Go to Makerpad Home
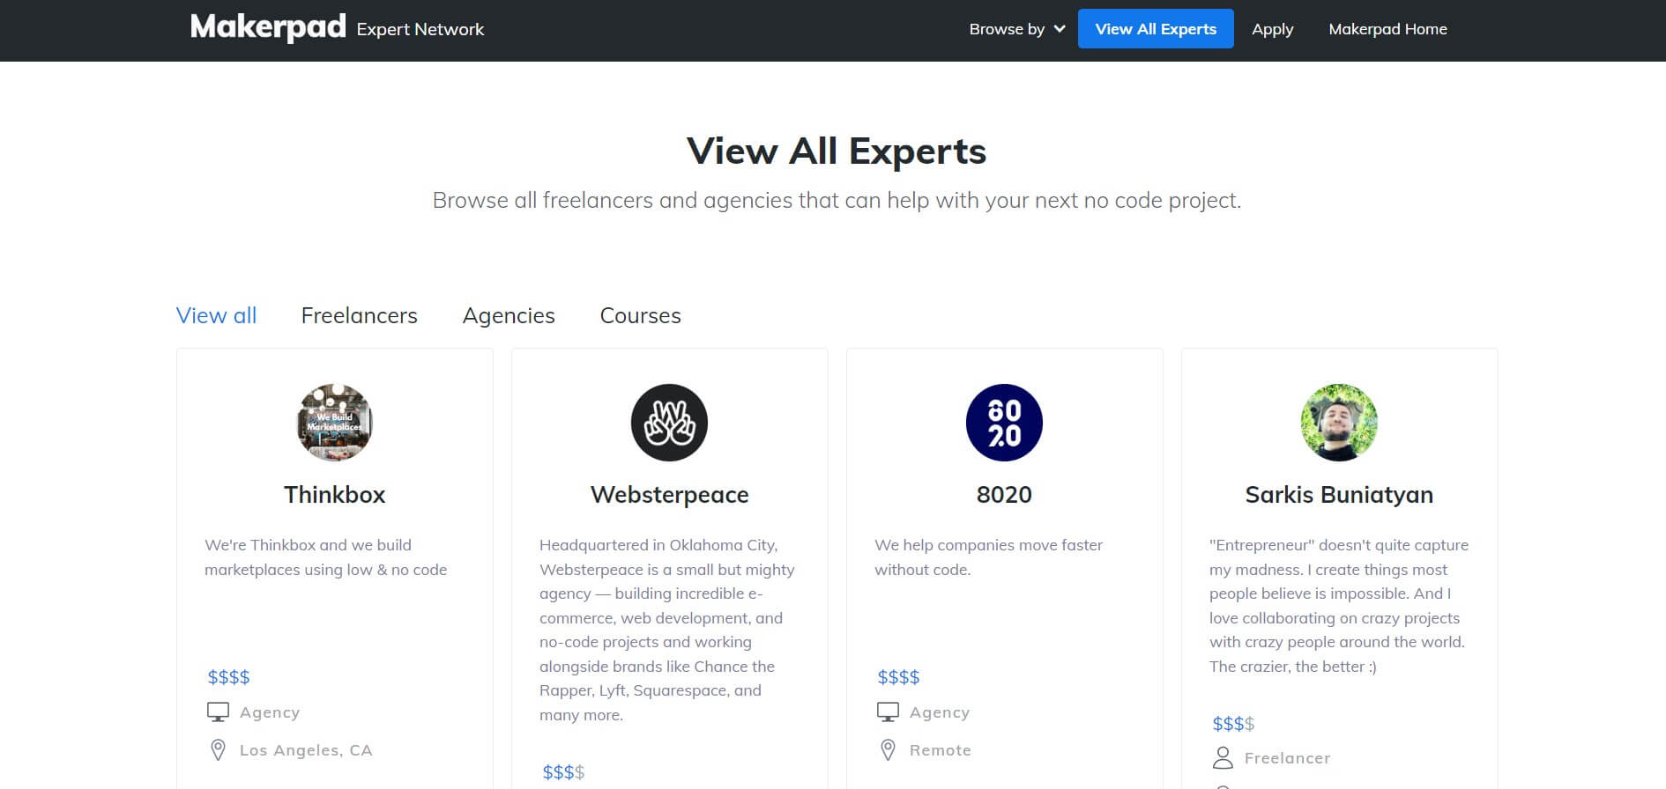 coord(1387,29)
